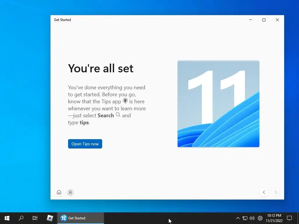
Task: Open Task View on the taskbar
Action: [35, 218]
